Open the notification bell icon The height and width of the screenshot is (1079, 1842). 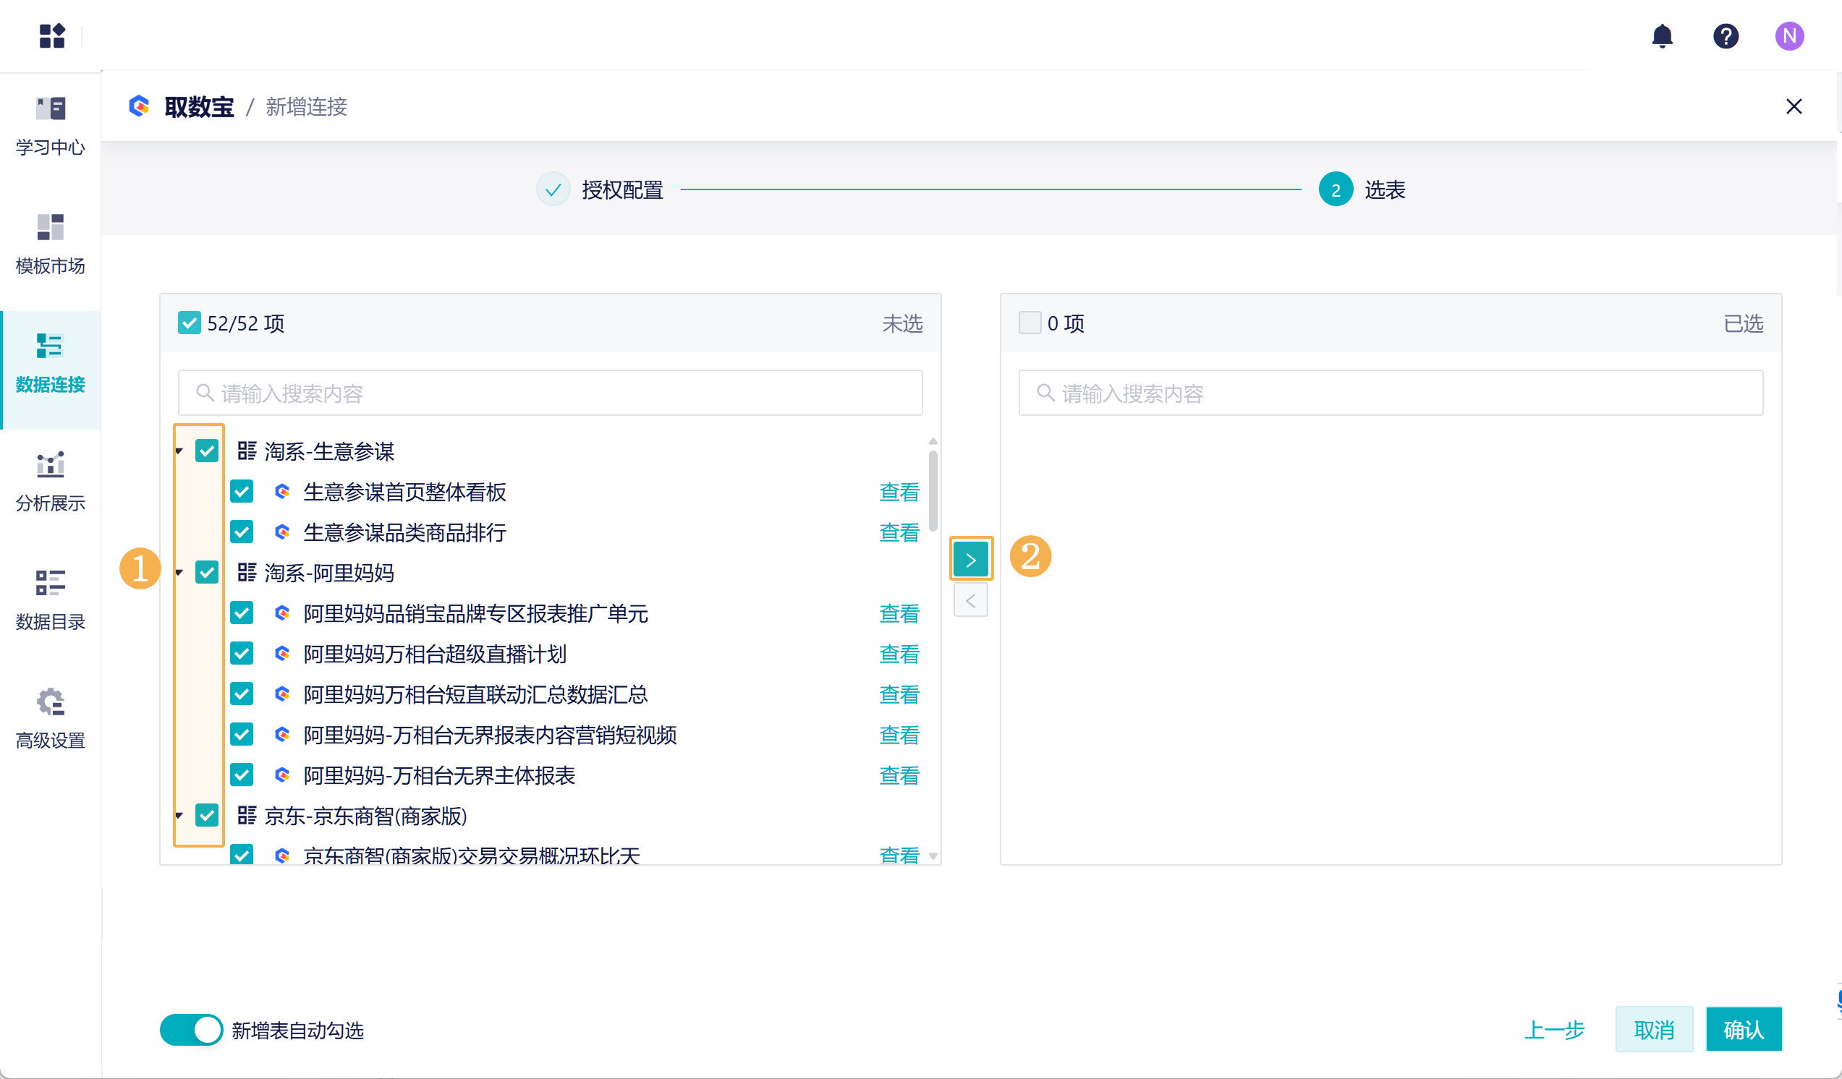point(1661,35)
